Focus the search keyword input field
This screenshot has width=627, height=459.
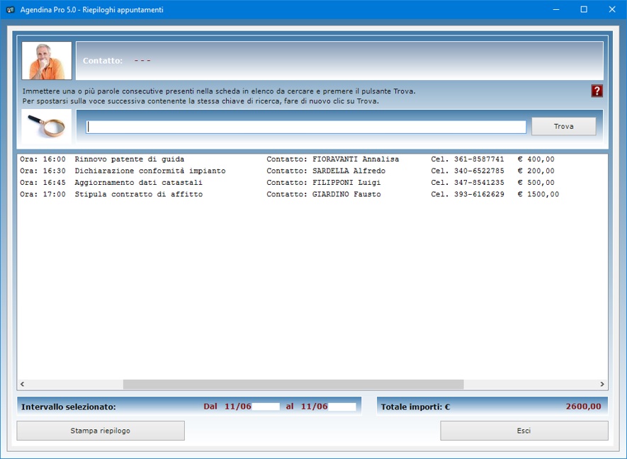click(x=306, y=127)
